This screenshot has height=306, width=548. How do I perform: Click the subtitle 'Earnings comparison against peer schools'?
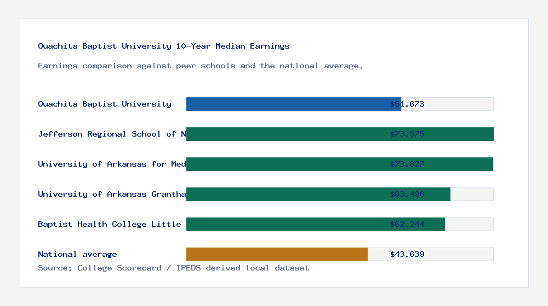coord(136,66)
